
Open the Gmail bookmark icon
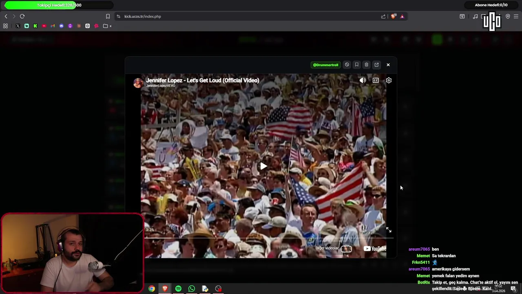tap(53, 26)
